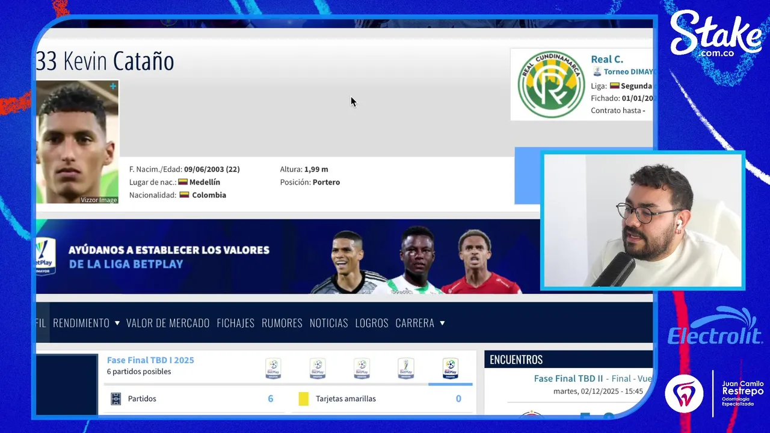770x433 pixels.
Task: Click the ENCUENTROS section header
Action: (568, 360)
